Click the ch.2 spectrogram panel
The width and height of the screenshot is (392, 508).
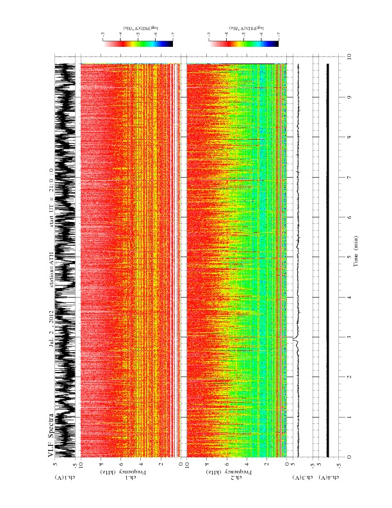[x=236, y=260]
